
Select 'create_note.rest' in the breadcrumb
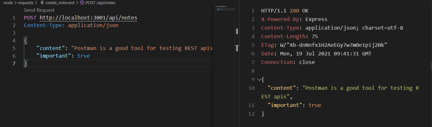point(60,3)
